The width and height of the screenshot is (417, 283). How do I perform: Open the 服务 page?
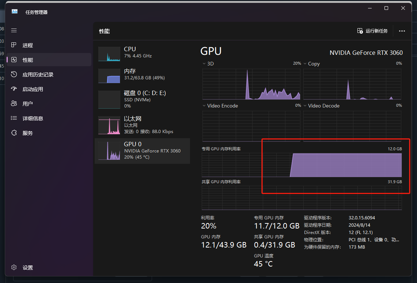(x=49, y=133)
